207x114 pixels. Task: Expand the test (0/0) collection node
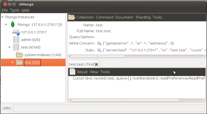tap(13, 62)
